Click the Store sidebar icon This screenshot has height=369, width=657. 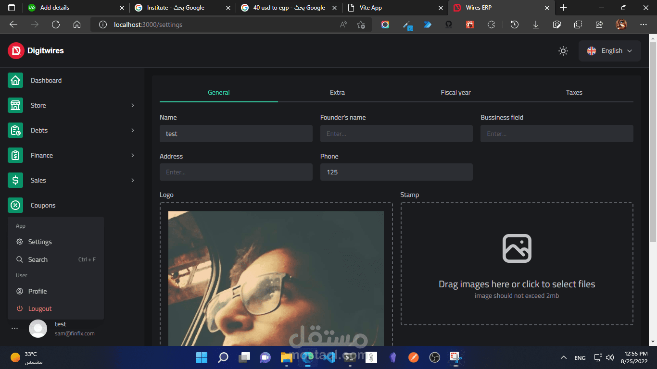tap(15, 105)
